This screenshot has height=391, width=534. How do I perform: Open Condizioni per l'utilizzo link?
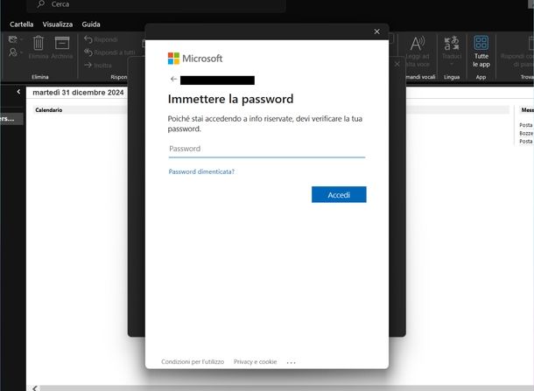click(x=193, y=362)
